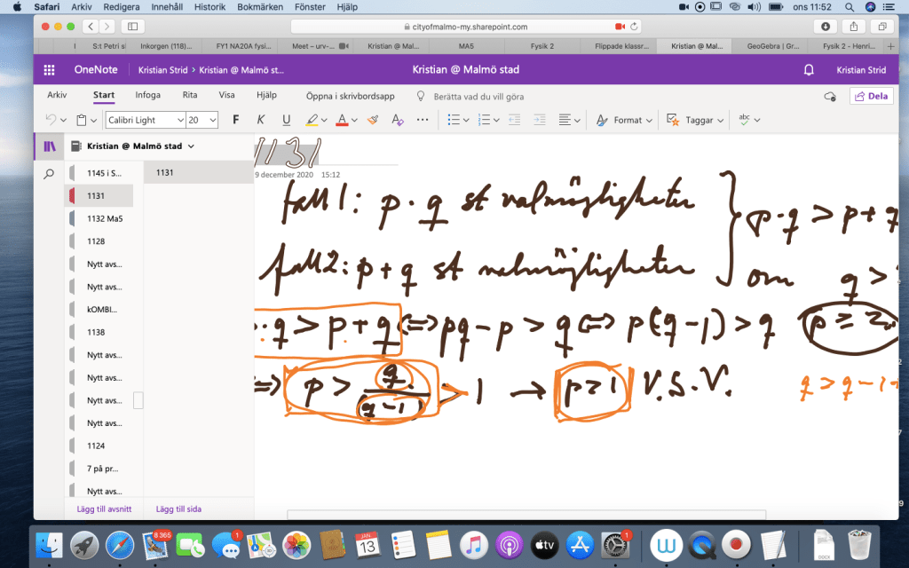The width and height of the screenshot is (909, 568).
Task: Show the notebook navigation pane icon
Action: [49, 146]
